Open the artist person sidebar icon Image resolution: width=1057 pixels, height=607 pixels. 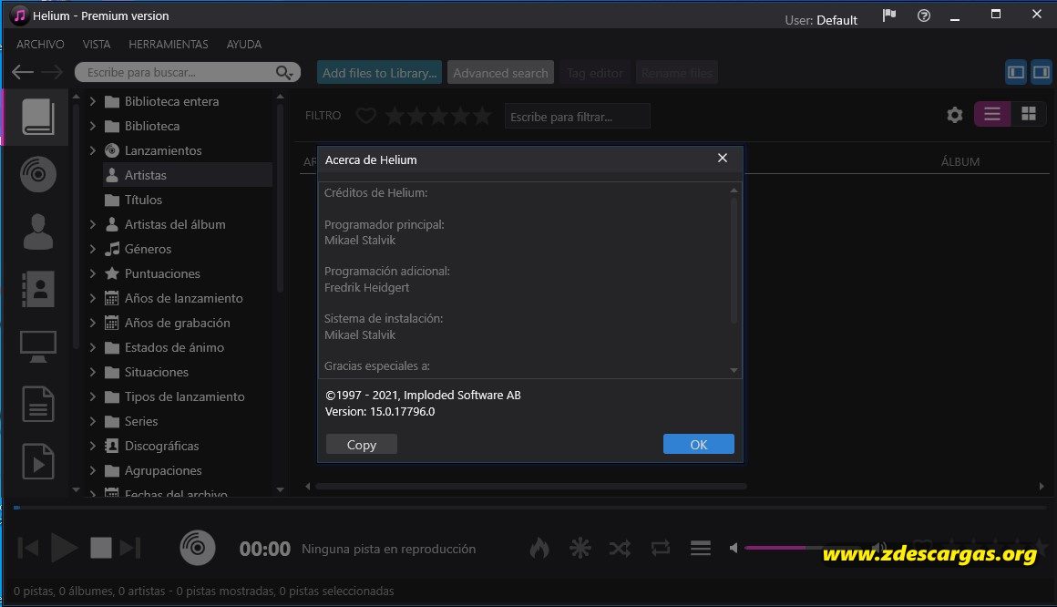tap(37, 231)
